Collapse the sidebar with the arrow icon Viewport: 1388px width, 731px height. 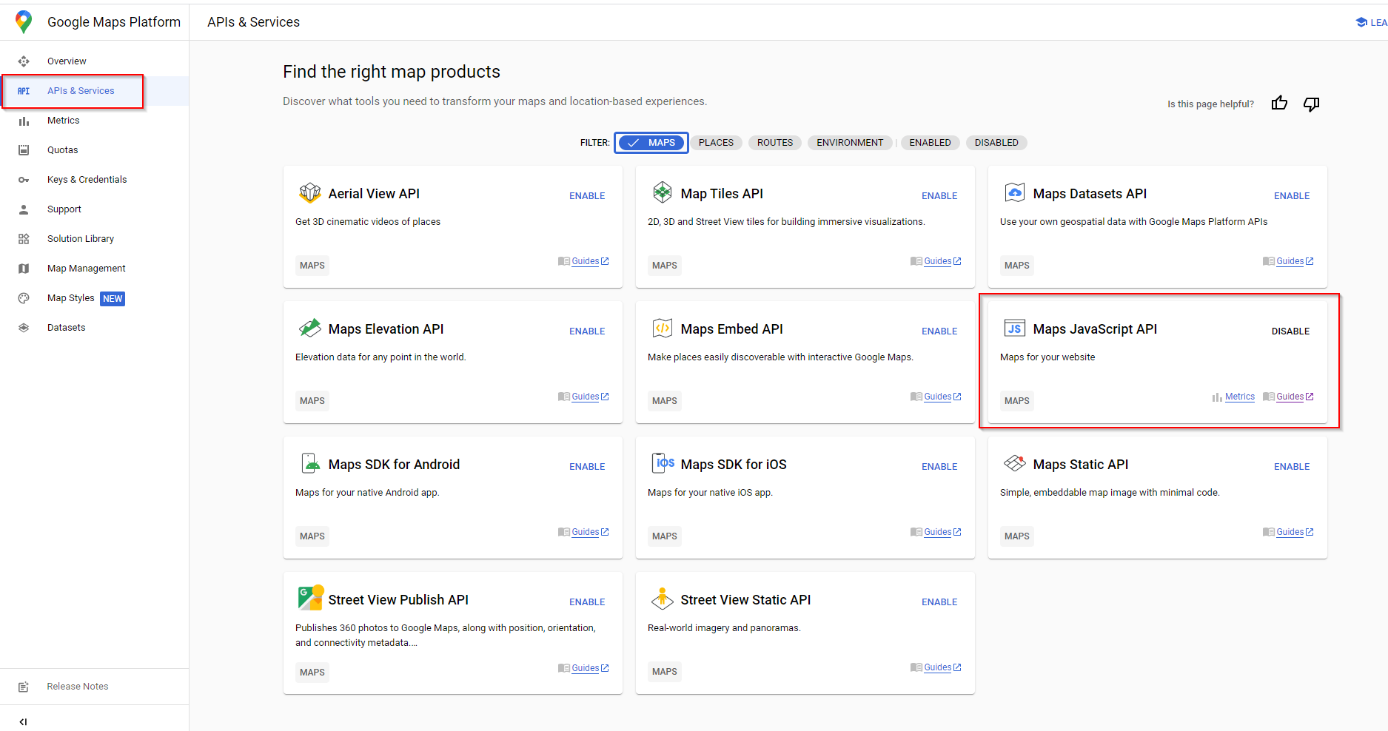point(23,721)
